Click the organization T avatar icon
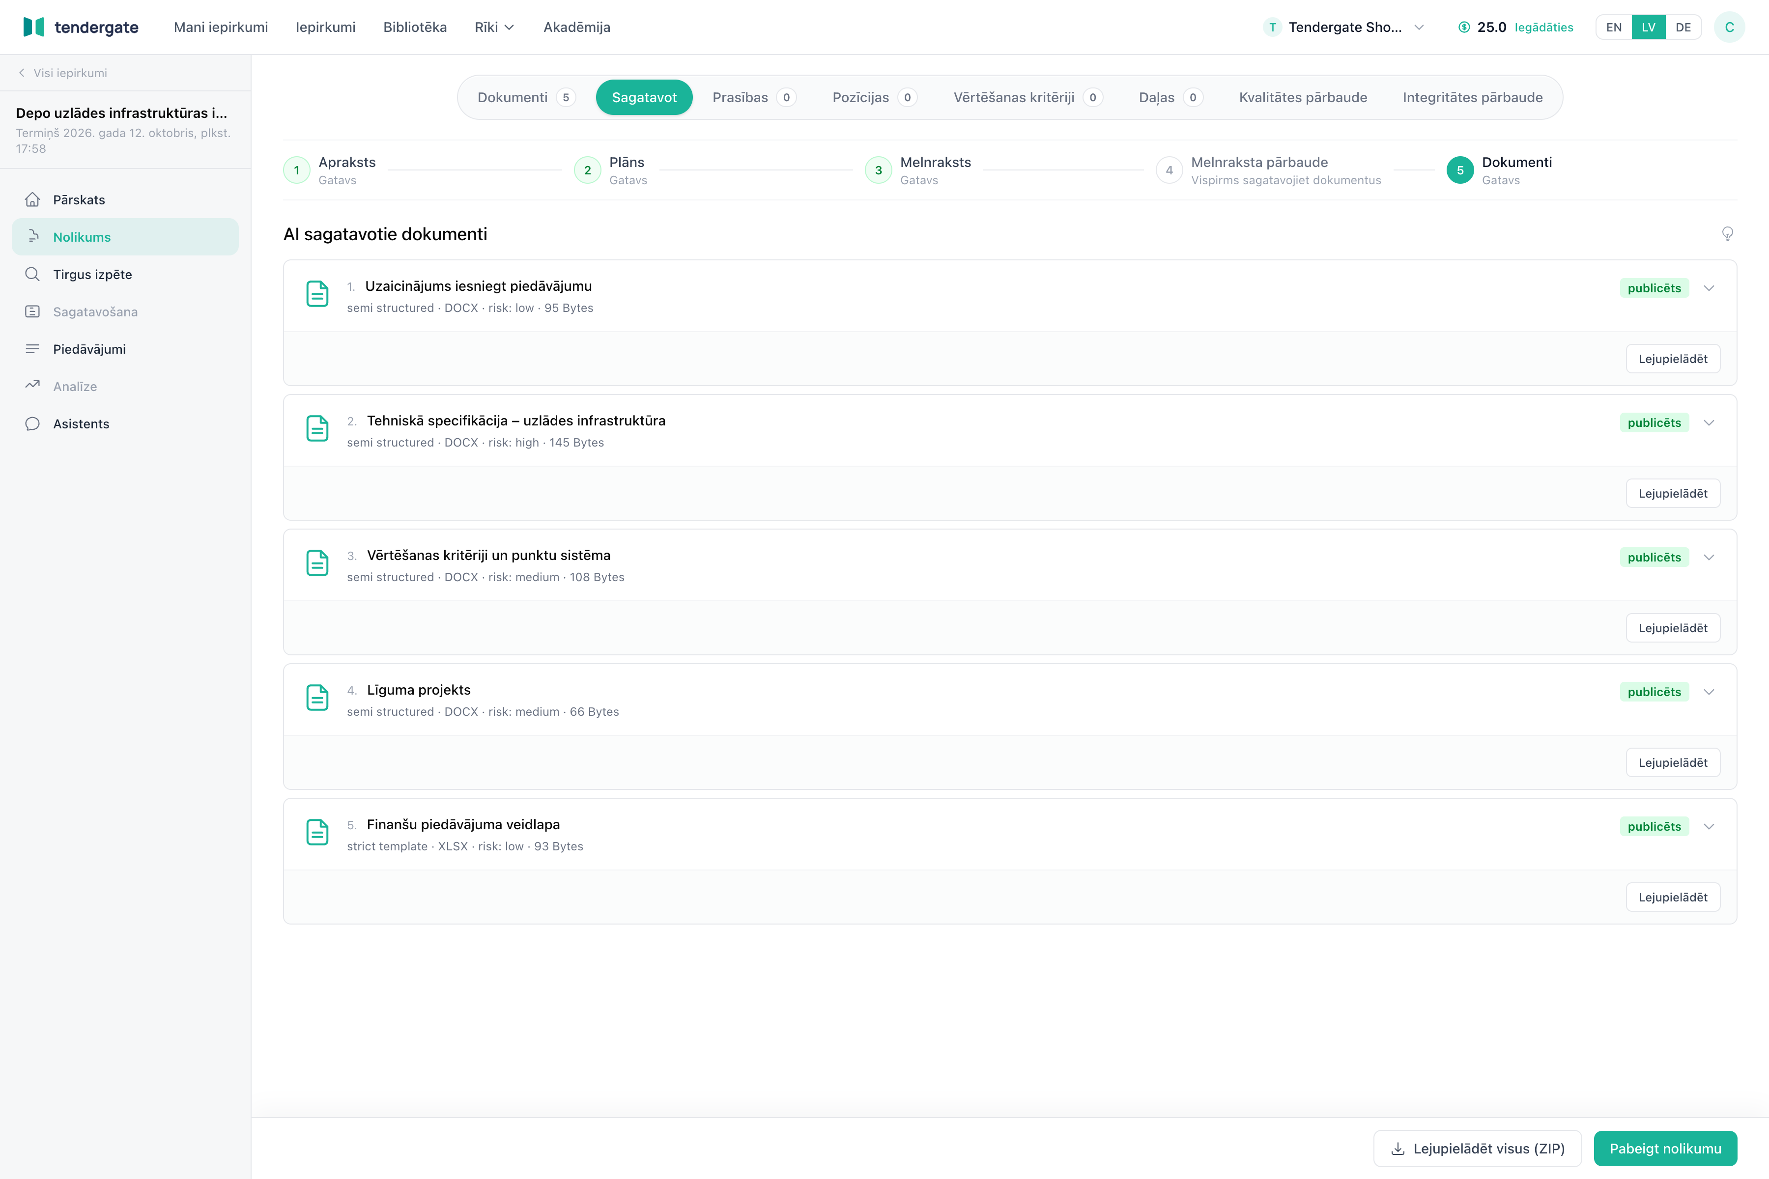Image resolution: width=1769 pixels, height=1179 pixels. click(x=1272, y=27)
